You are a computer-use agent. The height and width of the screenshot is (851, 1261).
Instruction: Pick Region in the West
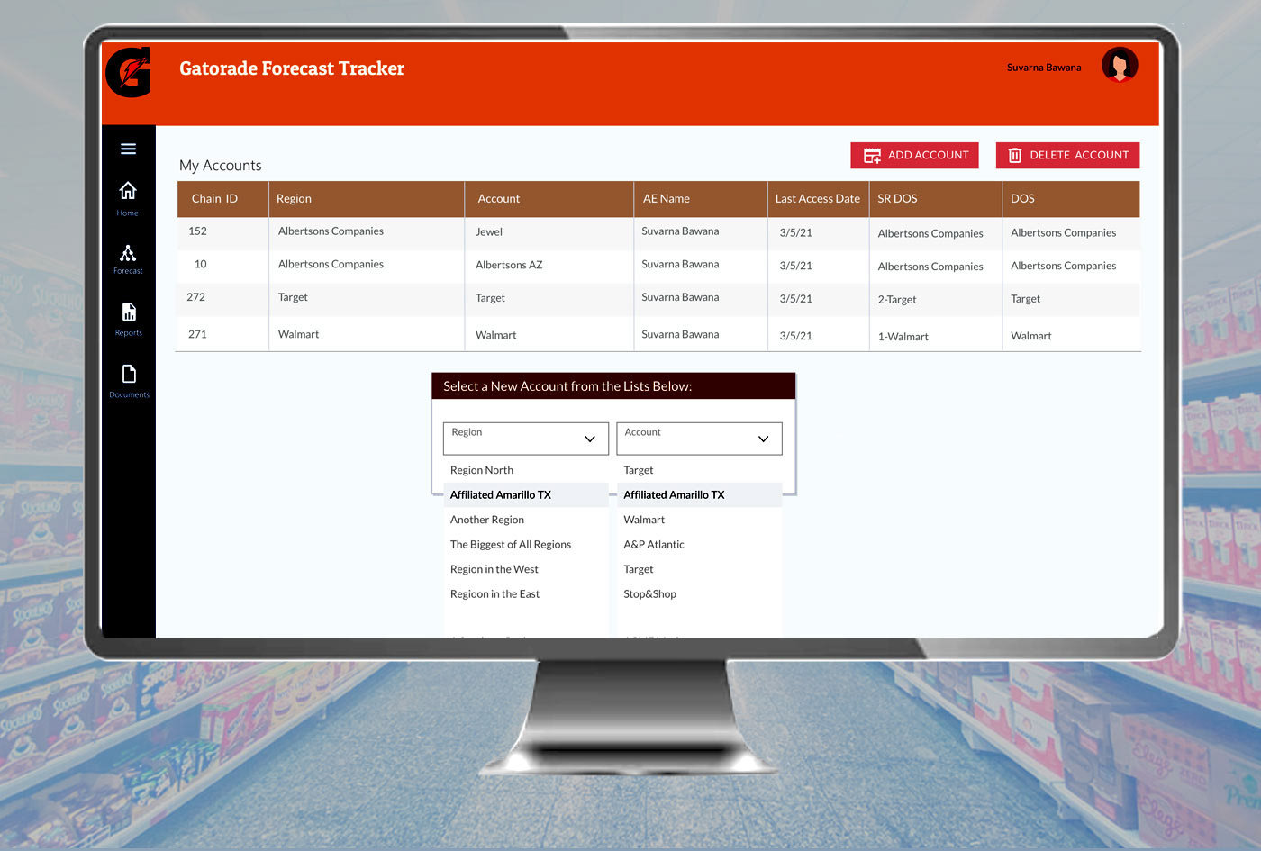click(494, 569)
